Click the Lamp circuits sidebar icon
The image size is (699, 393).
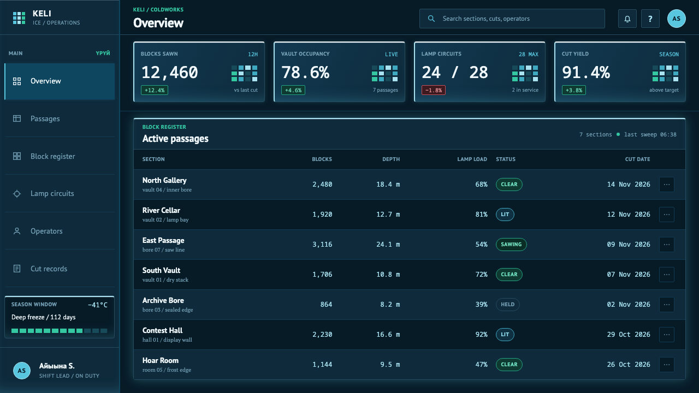coord(17,194)
